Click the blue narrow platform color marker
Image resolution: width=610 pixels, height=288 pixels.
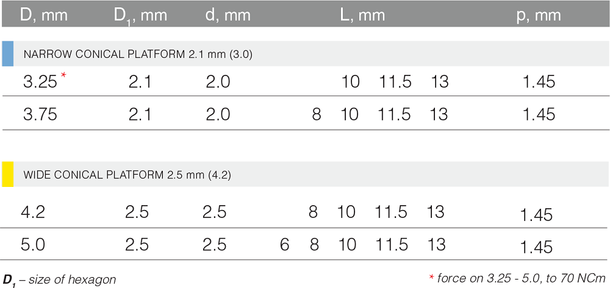click(x=7, y=54)
